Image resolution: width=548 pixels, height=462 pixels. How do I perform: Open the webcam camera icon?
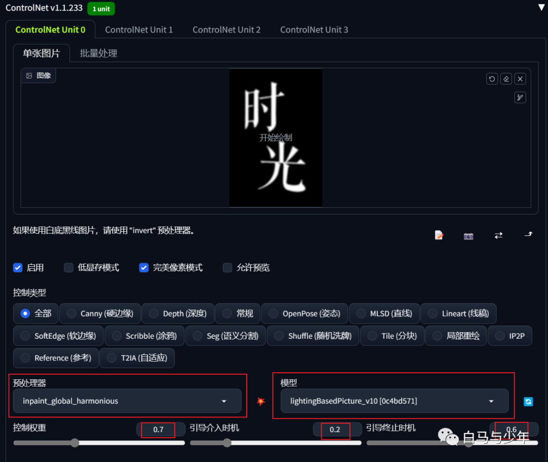coord(468,236)
